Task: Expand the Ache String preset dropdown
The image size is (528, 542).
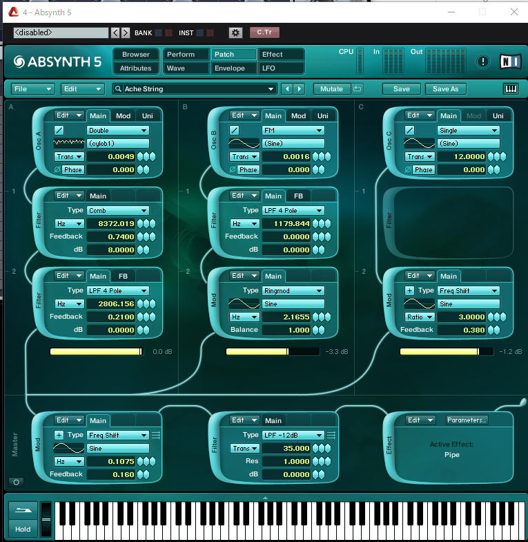Action: tap(271, 88)
